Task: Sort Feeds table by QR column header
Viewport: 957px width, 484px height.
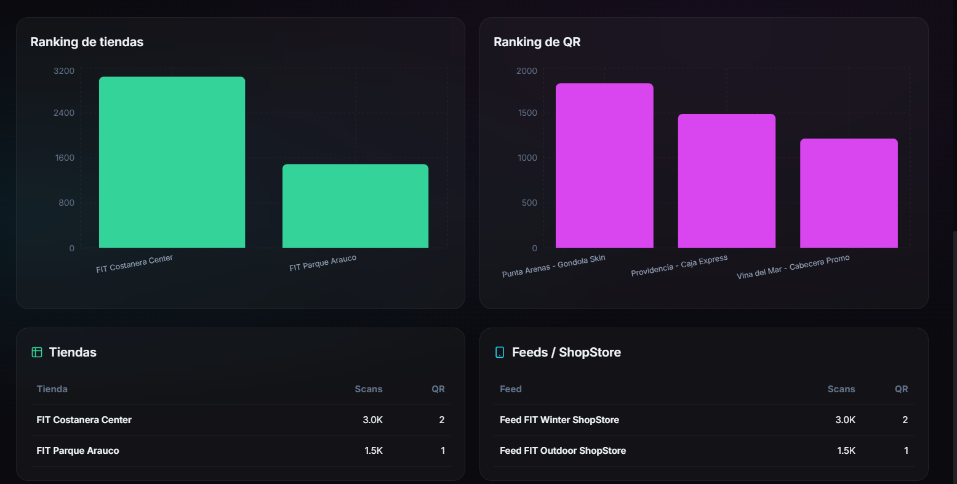Action: [x=901, y=389]
